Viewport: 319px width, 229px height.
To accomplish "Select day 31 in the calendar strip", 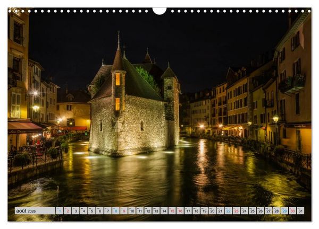I will coord(301,211).
